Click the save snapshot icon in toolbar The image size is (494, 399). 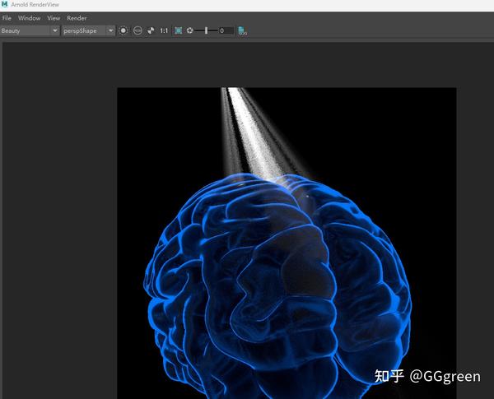coord(242,30)
